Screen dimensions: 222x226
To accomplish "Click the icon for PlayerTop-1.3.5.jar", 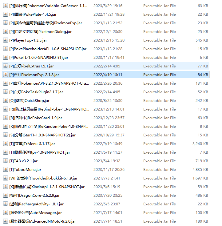I will click(5, 40).
